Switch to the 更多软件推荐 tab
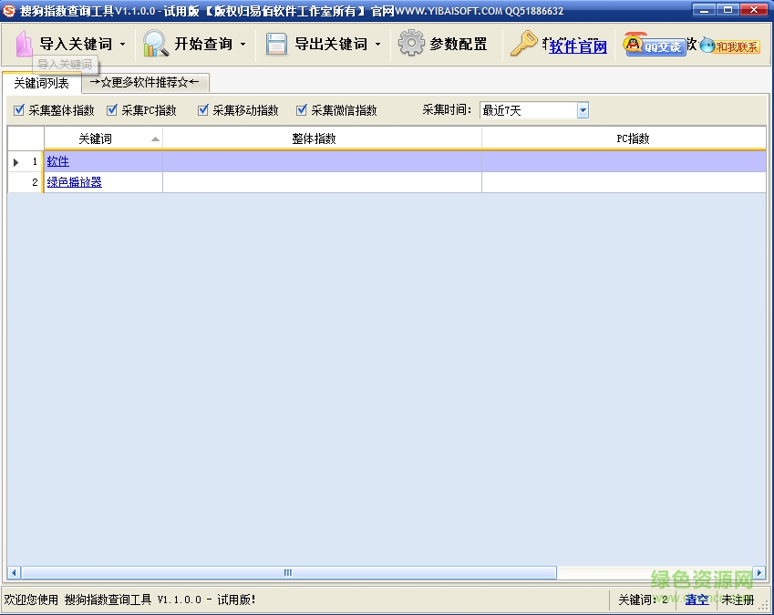Screen dimensions: 774x615 click(x=146, y=81)
